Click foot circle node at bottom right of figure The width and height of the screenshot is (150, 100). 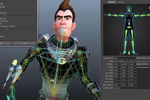[137, 54]
